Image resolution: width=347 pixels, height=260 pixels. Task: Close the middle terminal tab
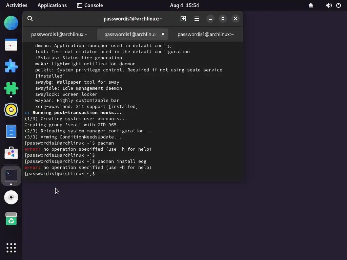163,34
